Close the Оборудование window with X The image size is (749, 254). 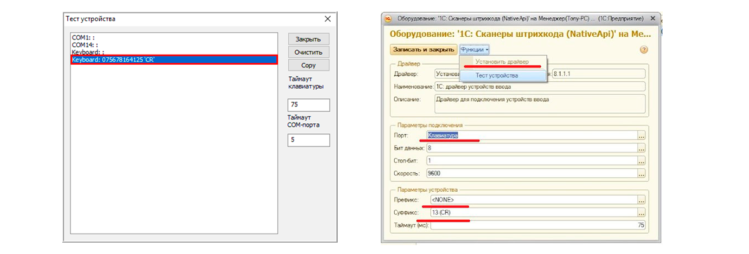(653, 18)
